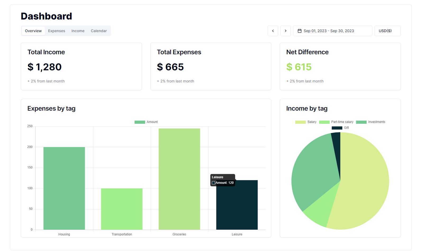
Task: Click '+ 2% from last month' under Net Difference
Action: pos(305,81)
